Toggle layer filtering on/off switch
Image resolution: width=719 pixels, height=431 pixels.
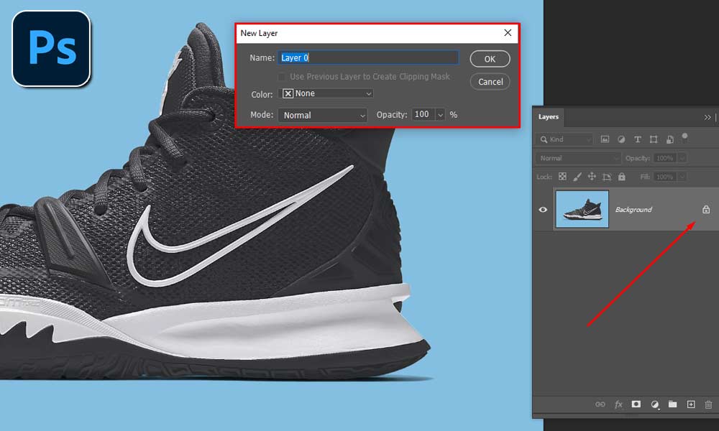pyautogui.click(x=684, y=137)
